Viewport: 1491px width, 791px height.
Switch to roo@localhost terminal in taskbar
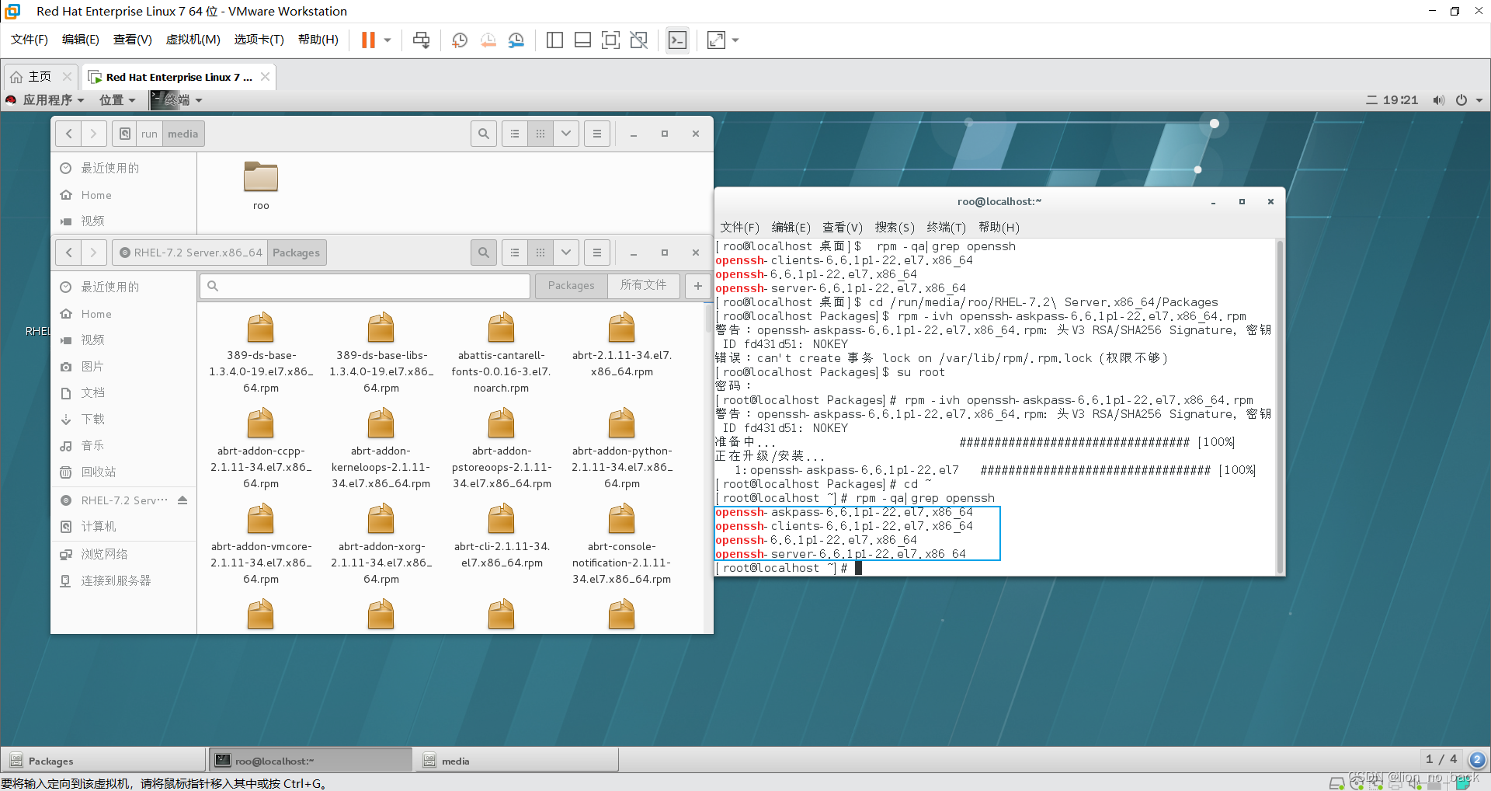click(310, 761)
